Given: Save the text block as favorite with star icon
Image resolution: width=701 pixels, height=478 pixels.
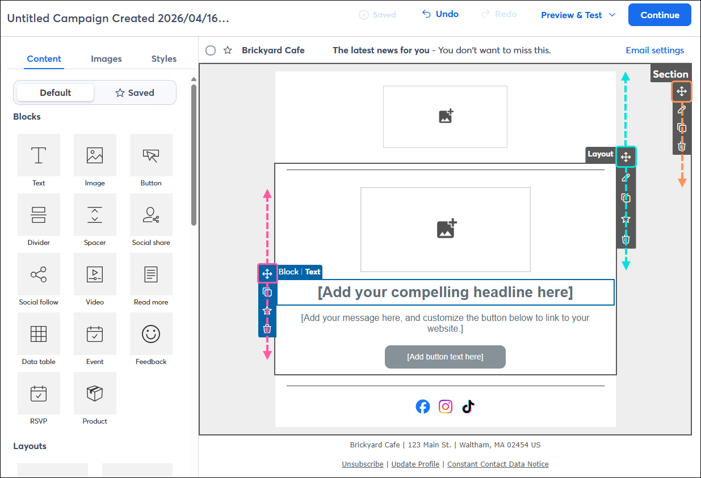Looking at the screenshot, I should [267, 310].
